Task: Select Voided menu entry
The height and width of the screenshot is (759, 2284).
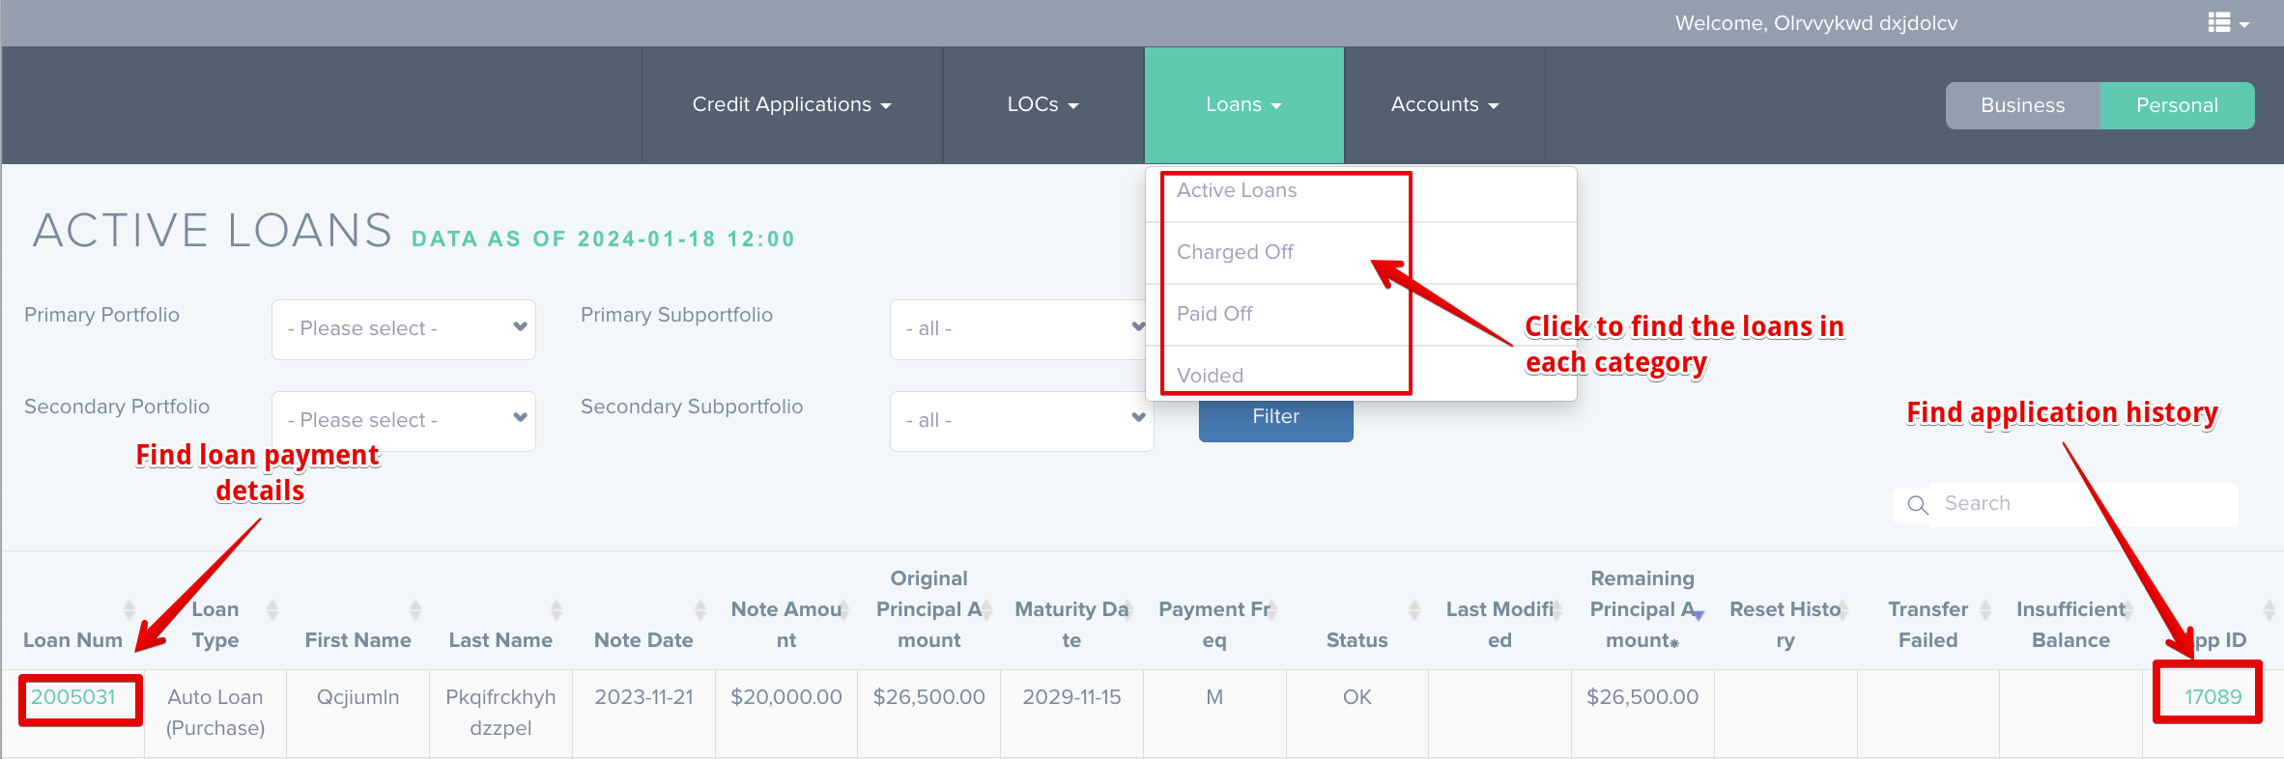Action: point(1361,374)
